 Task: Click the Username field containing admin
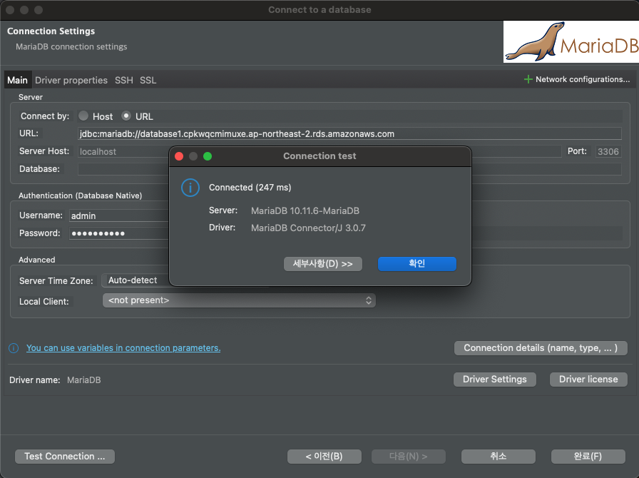click(x=119, y=215)
